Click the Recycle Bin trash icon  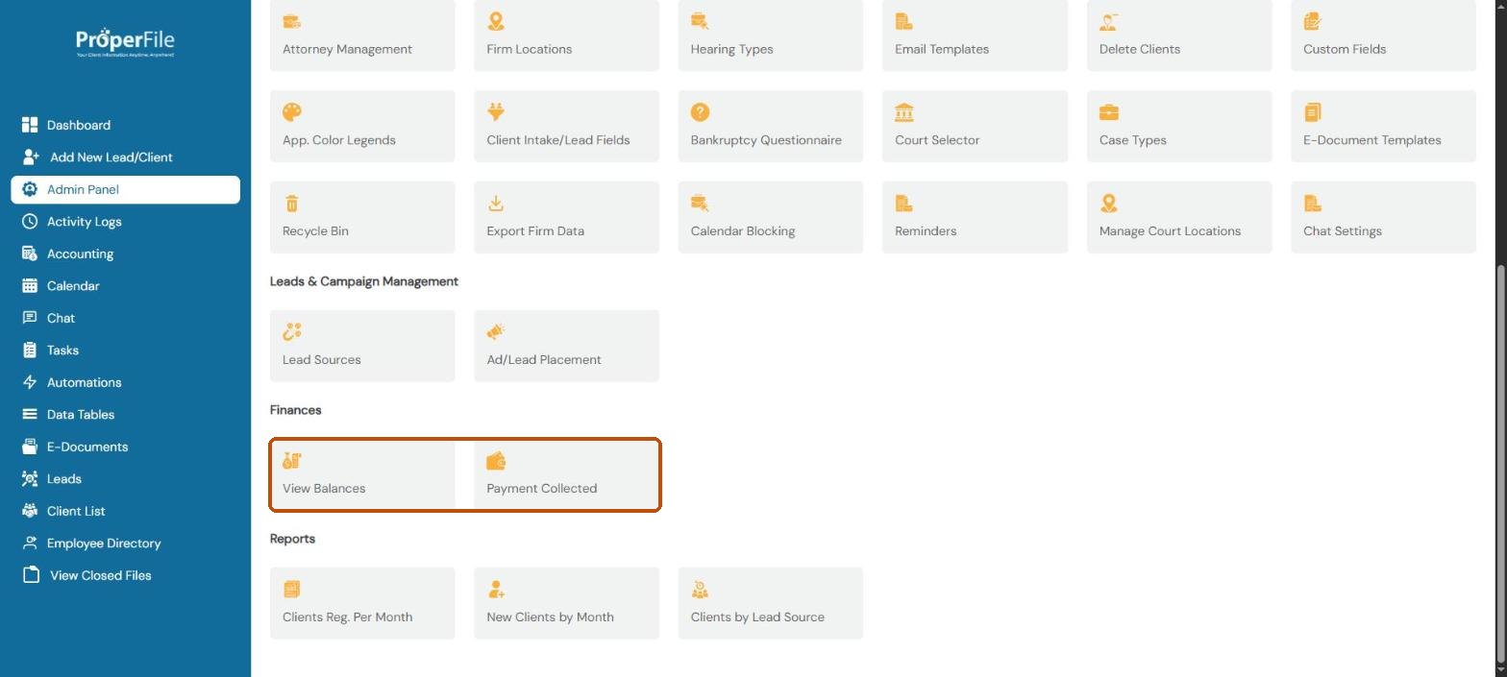tap(292, 204)
